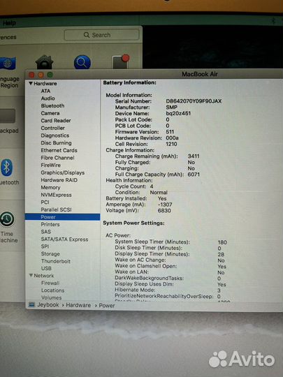The image size is (283, 377).
Task: Select SAS in the sidebar
Action: (x=45, y=232)
